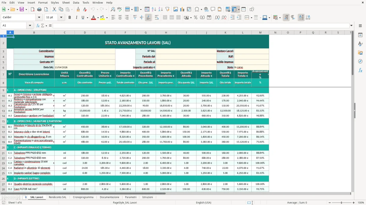The image size is (366, 205).
Task: Select row header 15
Action: point(3,121)
